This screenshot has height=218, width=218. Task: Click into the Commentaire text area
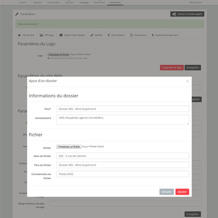(123, 120)
